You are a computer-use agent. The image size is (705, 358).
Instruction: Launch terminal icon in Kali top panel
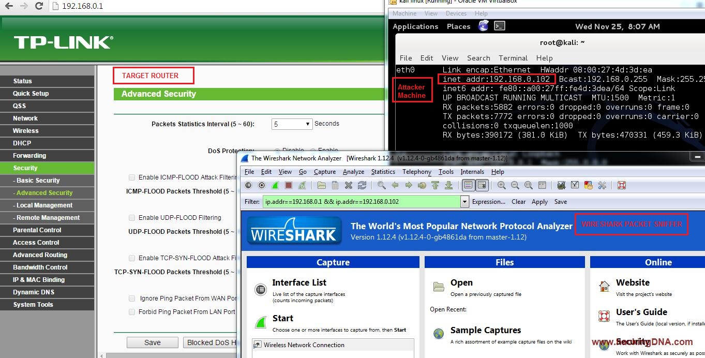pos(499,26)
